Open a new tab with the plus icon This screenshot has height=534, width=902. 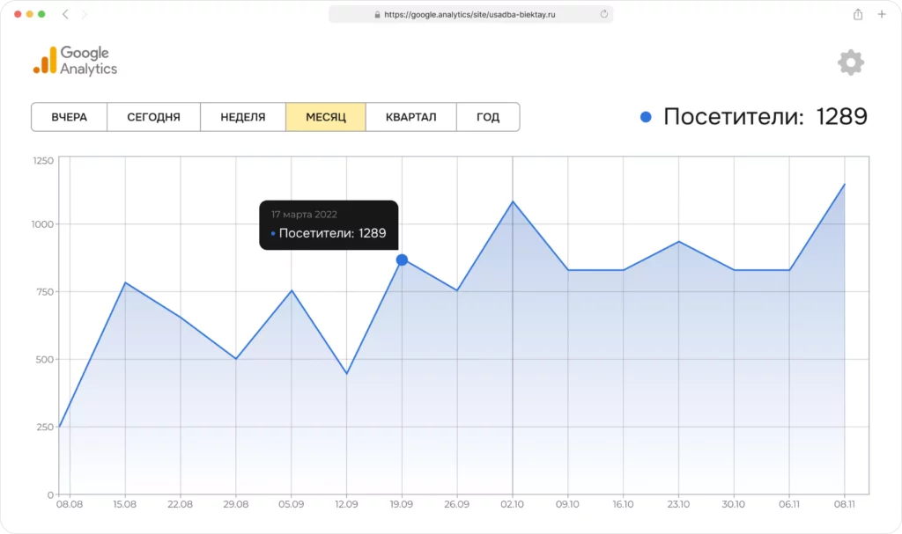(881, 14)
